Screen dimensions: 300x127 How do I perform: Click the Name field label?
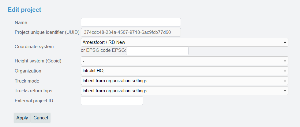21,23
